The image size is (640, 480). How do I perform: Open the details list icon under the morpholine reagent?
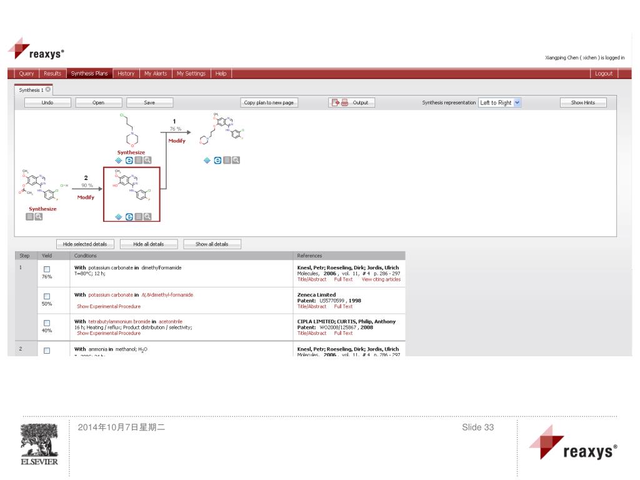coord(139,161)
